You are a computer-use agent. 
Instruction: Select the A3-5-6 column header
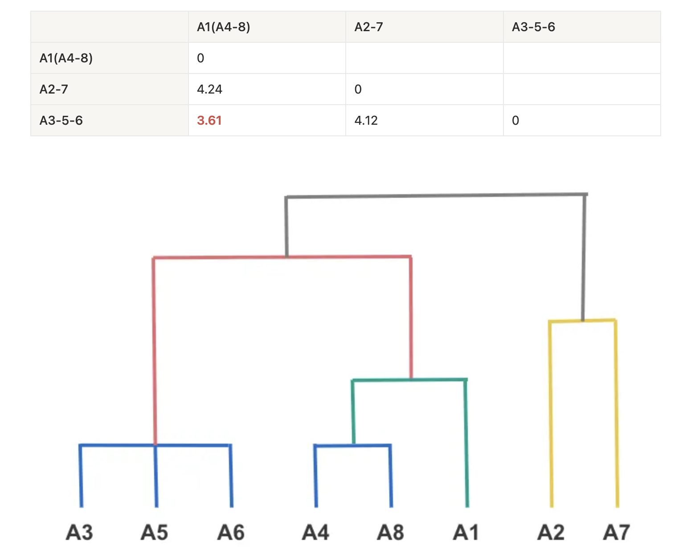click(x=533, y=27)
